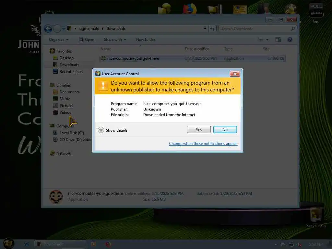Click New folder in toolbar

pyautogui.click(x=146, y=40)
